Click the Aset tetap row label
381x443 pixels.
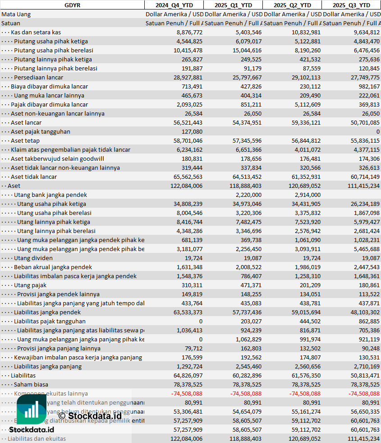[x=25, y=141]
